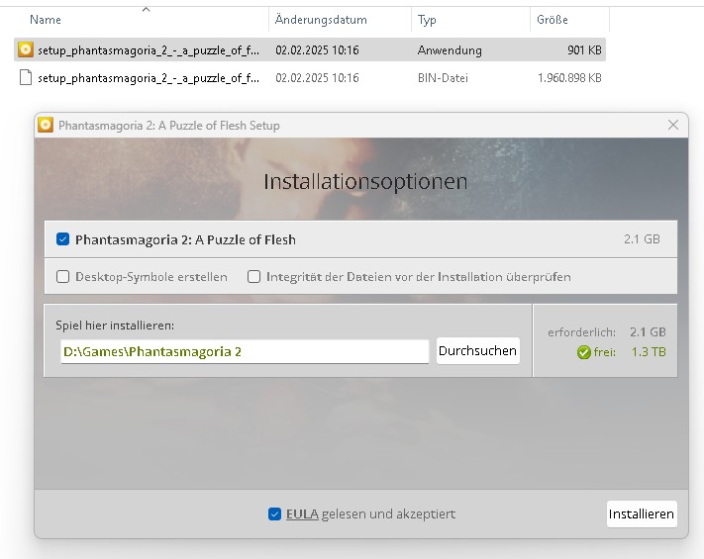Click the setup application's yellow disc icon
This screenshot has height=559, width=704.
tap(26, 49)
